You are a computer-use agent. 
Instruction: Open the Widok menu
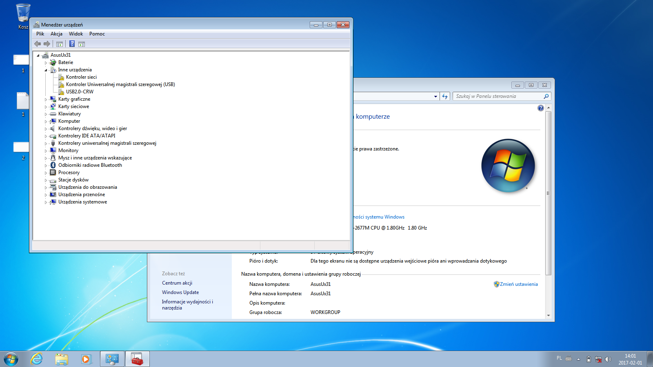[76, 34]
